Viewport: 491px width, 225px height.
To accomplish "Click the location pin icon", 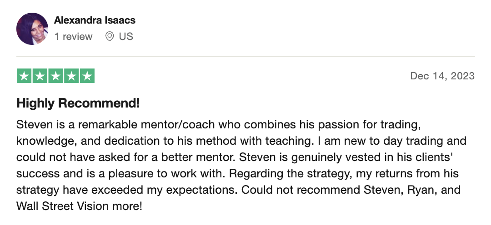I will pos(109,37).
